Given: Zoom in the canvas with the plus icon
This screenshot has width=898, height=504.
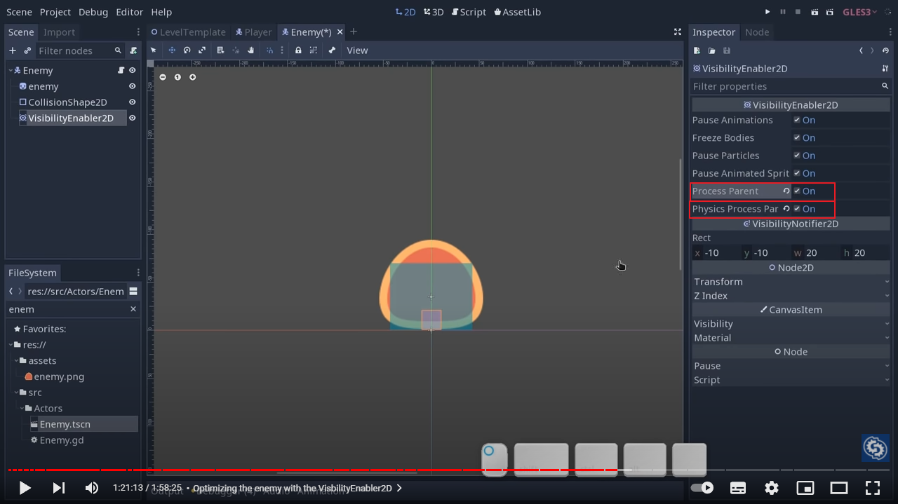Looking at the screenshot, I should click(193, 77).
